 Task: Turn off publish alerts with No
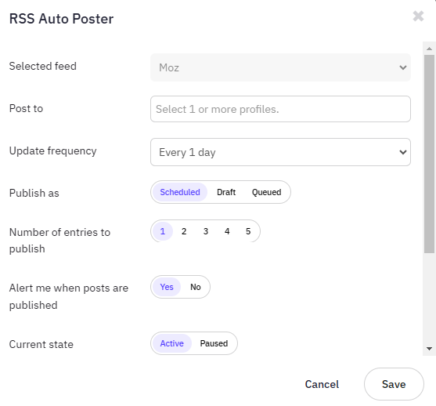point(196,287)
